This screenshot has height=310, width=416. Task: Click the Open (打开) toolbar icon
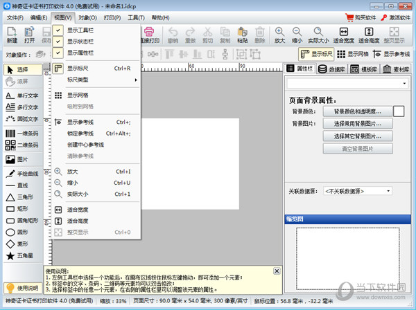coord(29,35)
